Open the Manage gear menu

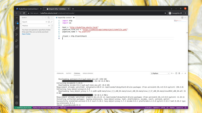pos(17,103)
